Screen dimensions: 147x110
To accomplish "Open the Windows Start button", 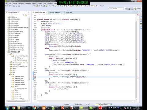I will pyautogui.click(x=7, y=108).
